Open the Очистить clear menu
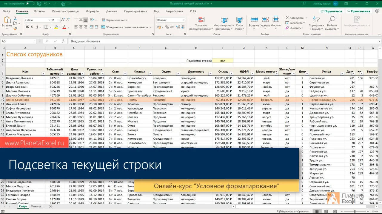 click(x=294, y=28)
